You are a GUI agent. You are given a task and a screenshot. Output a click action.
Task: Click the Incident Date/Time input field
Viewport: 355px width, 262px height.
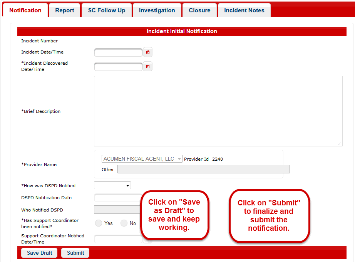(118, 52)
